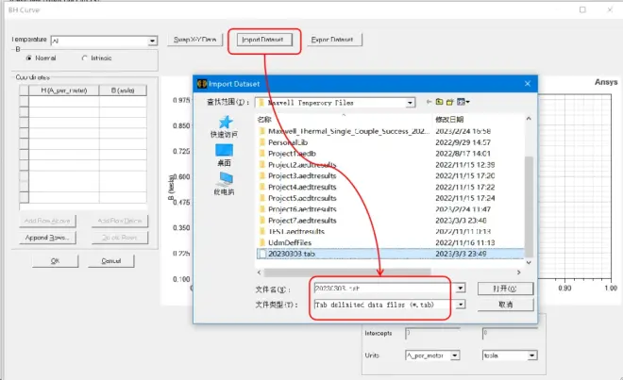Viewport: 623px width, 380px height.
Task: Open the Temperature dropdown
Action: pyautogui.click(x=153, y=41)
